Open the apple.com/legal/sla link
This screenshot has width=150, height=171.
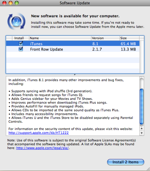pyautogui.click(x=42, y=148)
